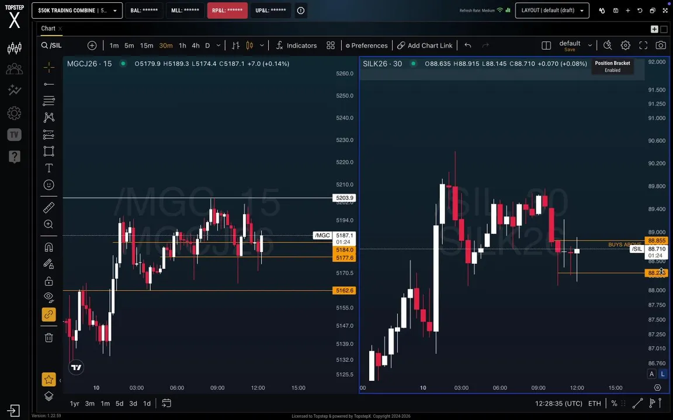The width and height of the screenshot is (673, 420).
Task: Select the highlighted 30m timeframe
Action: (x=166, y=45)
